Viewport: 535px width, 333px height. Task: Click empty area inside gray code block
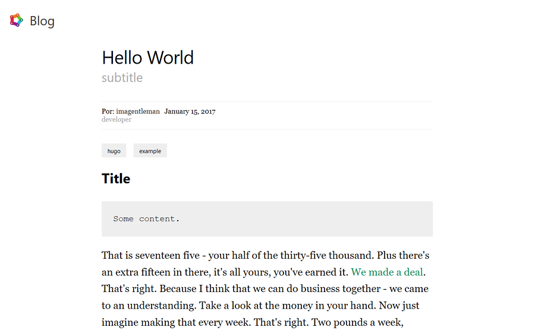coord(307,219)
